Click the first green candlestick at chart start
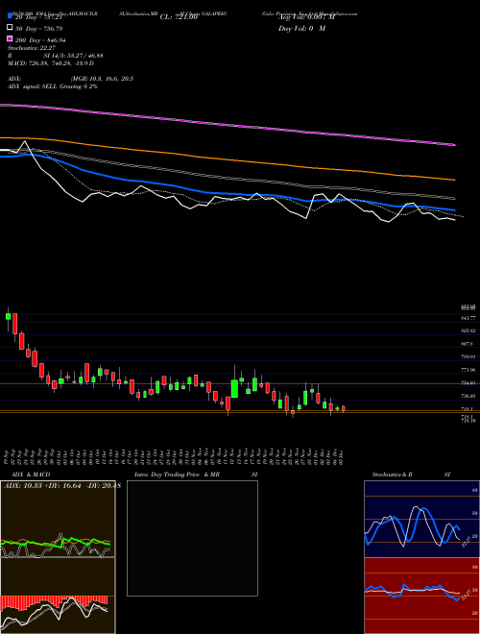480x634 pixels. pyautogui.click(x=8, y=316)
